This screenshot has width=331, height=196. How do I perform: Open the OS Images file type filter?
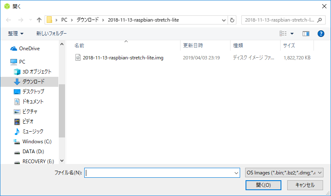click(284, 173)
